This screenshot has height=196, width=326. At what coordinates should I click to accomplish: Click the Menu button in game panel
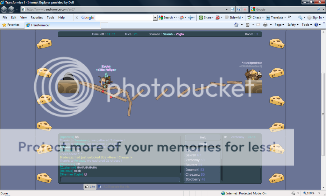[x=203, y=144]
